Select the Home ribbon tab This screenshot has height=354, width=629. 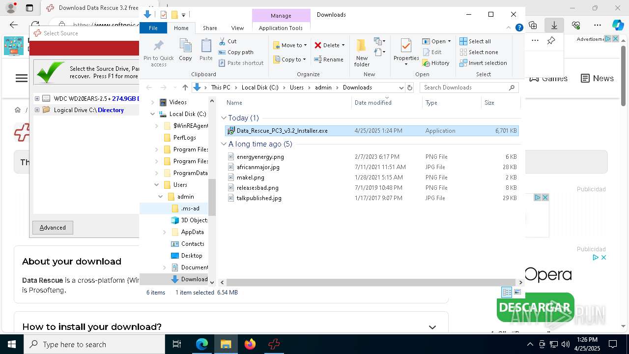(x=181, y=28)
